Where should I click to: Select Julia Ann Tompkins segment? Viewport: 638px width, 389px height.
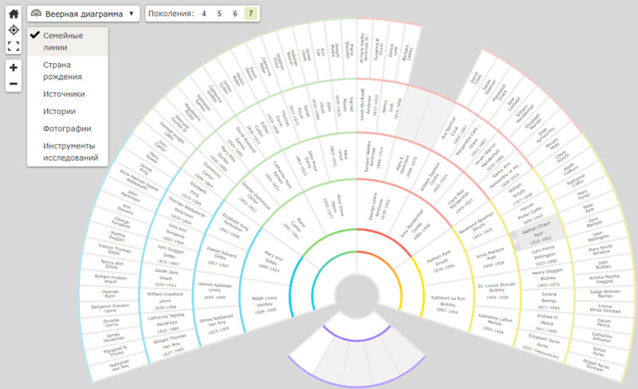[175, 233]
